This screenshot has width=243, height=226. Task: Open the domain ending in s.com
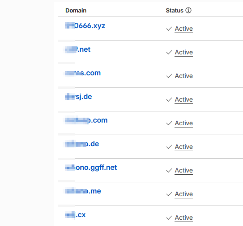pos(83,73)
